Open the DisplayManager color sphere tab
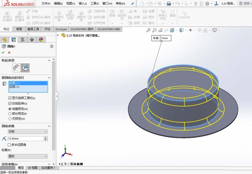This screenshot has width=252, height=174. tap(41, 40)
